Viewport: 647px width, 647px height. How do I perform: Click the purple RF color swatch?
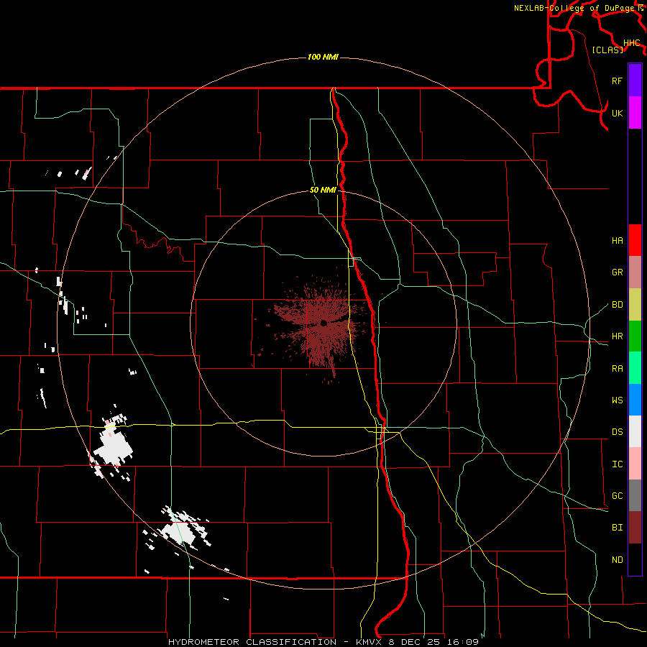tap(635, 81)
